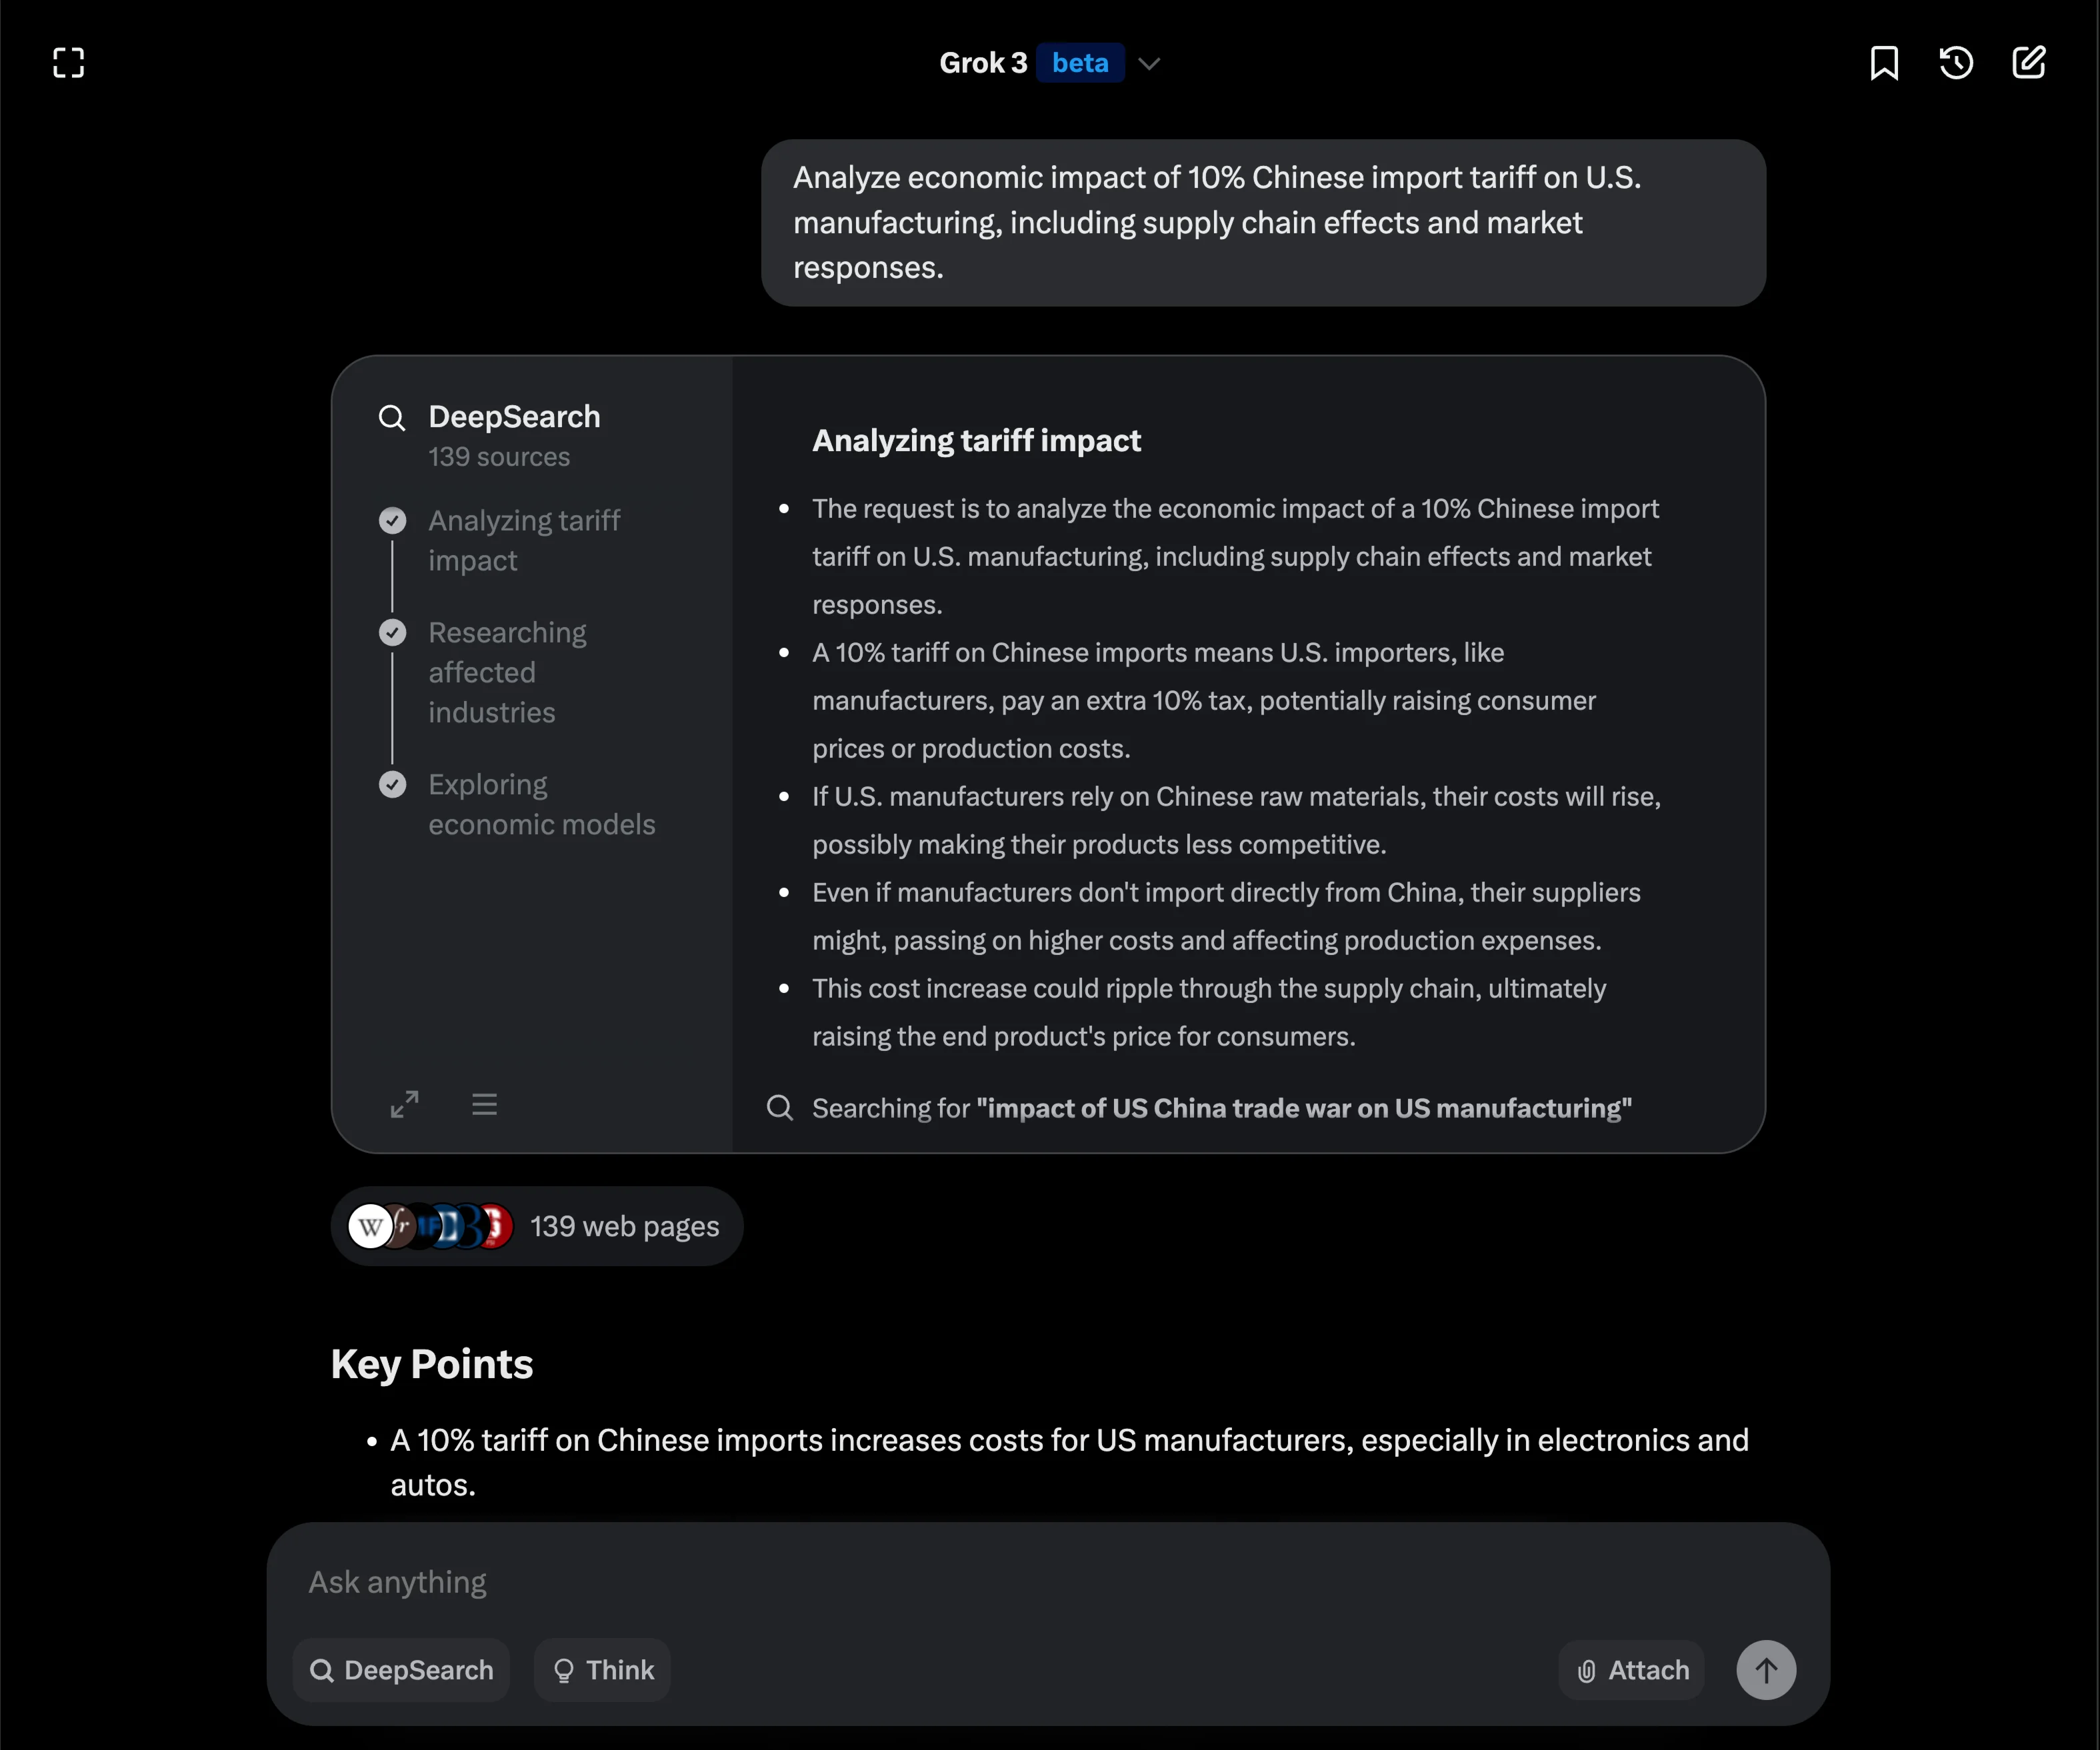Click the list view icon in DeepSearch panel
2100x1750 pixels.
point(485,1104)
